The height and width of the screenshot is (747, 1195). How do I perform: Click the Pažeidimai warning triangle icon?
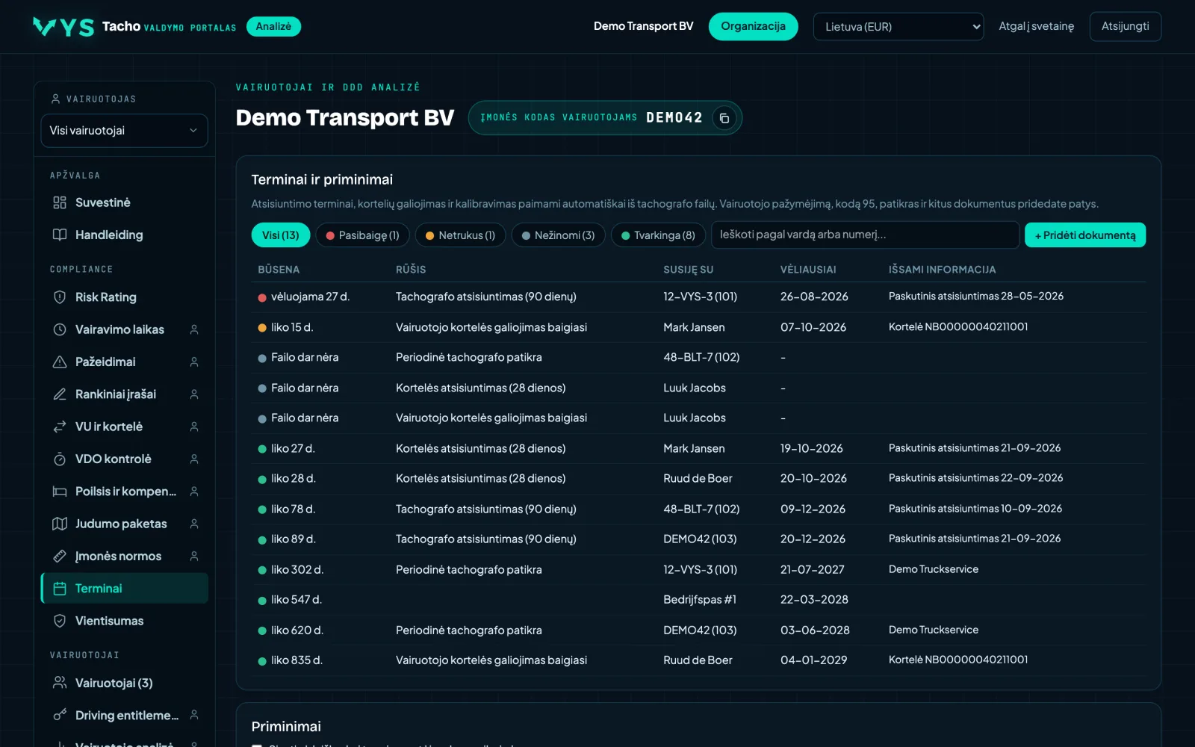[60, 362]
